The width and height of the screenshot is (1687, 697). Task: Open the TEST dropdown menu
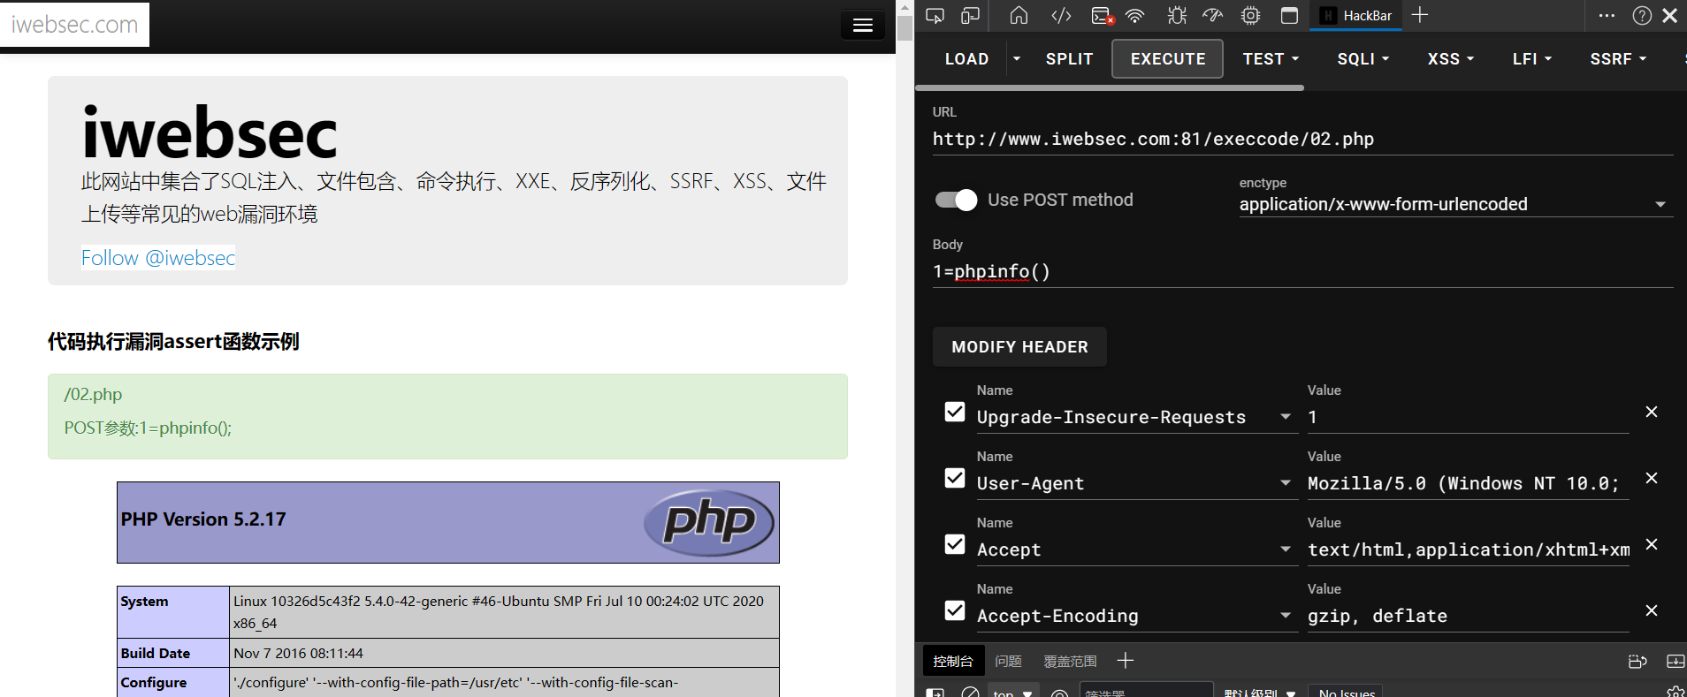1271,58
